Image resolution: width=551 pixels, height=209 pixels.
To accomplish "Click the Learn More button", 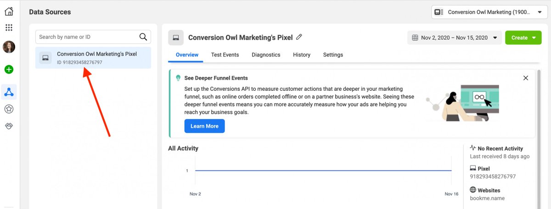I will 204,126.
